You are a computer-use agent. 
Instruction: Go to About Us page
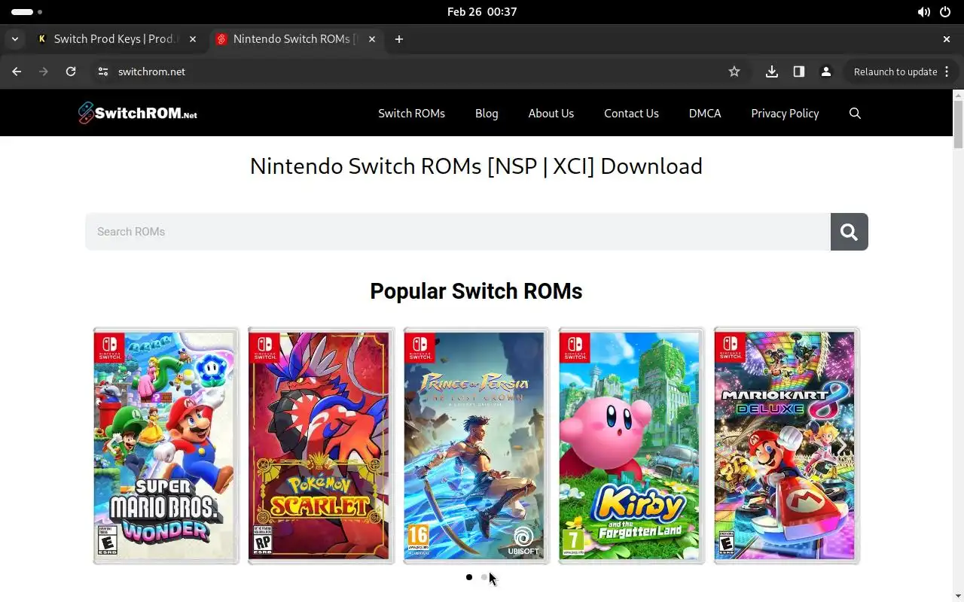(551, 113)
